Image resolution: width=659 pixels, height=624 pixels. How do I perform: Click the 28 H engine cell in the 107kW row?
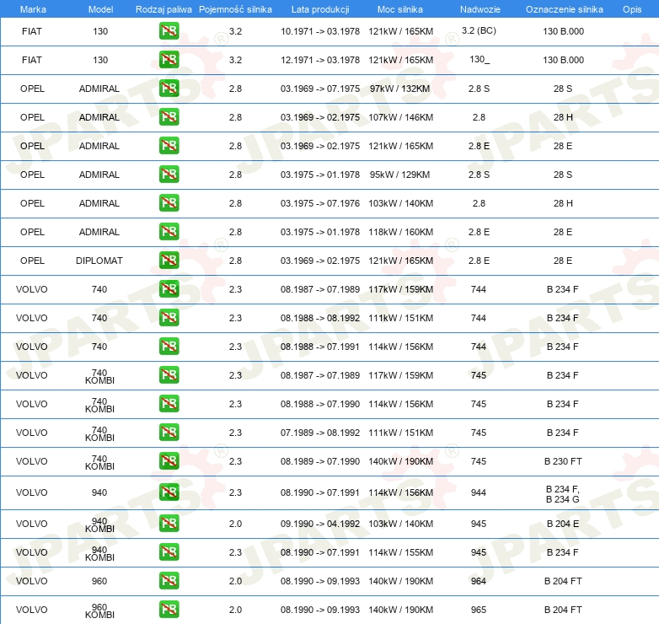(x=563, y=117)
